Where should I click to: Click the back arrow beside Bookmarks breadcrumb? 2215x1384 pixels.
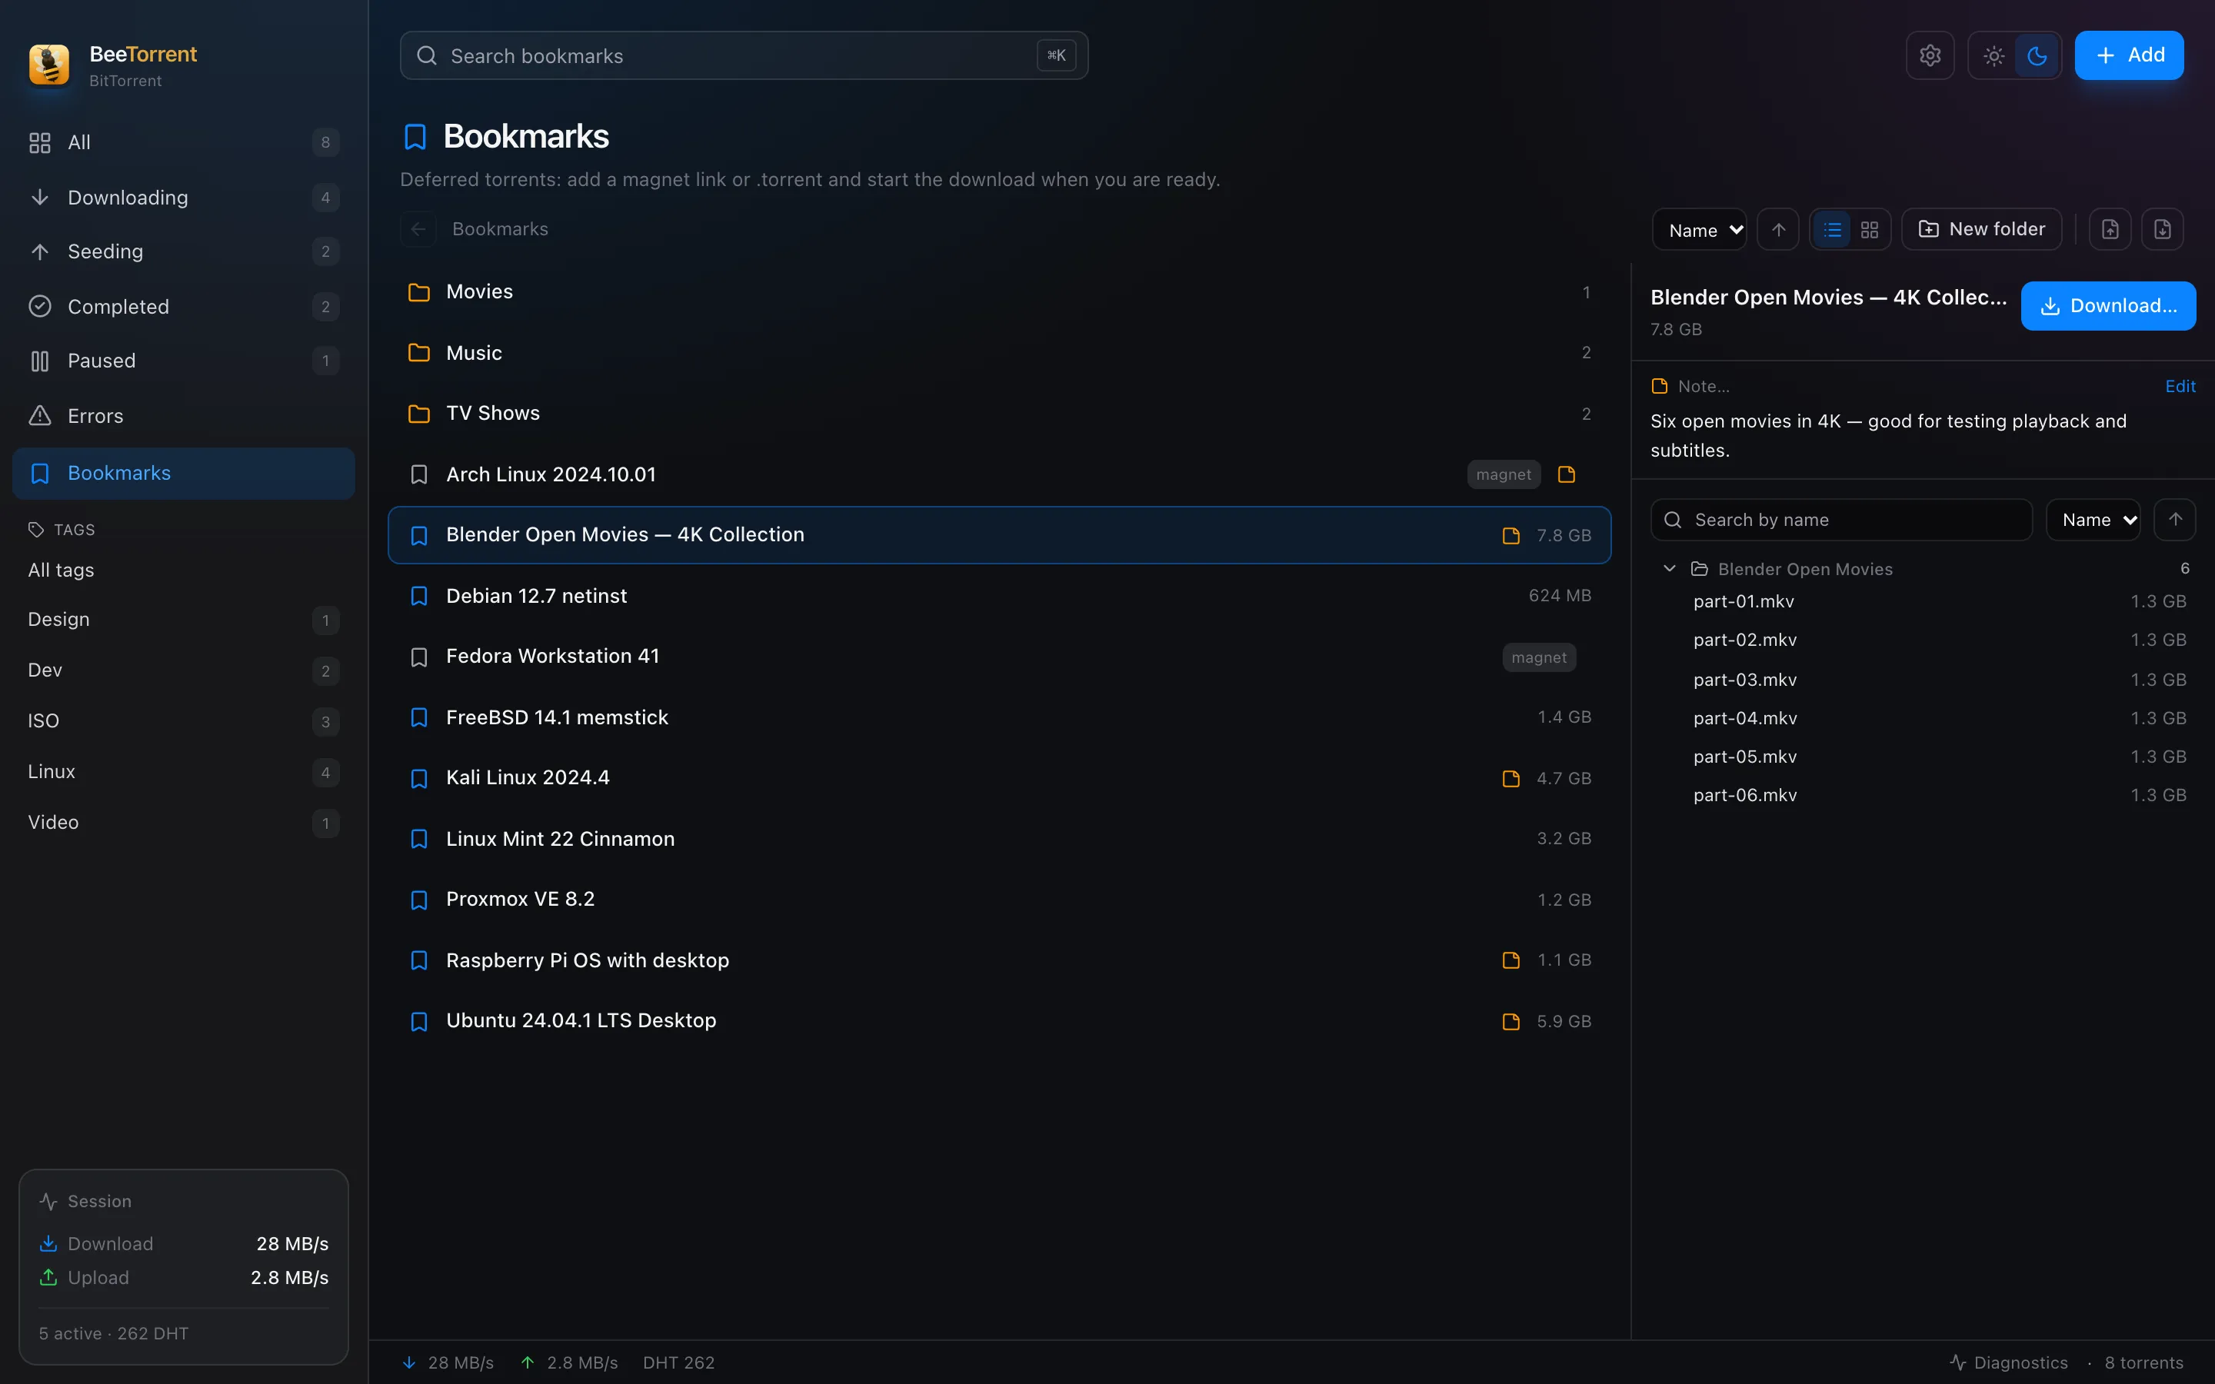click(418, 230)
